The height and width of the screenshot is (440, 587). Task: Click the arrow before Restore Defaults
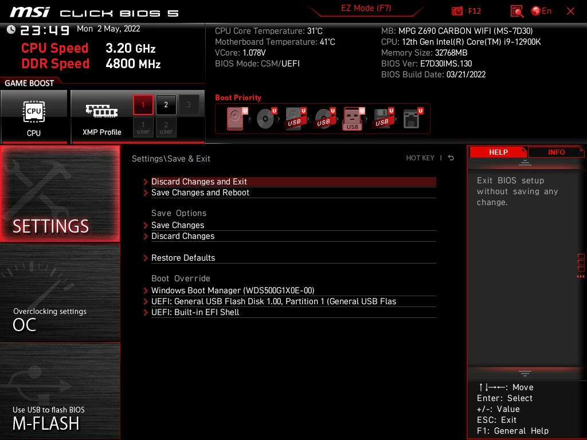[146, 258]
